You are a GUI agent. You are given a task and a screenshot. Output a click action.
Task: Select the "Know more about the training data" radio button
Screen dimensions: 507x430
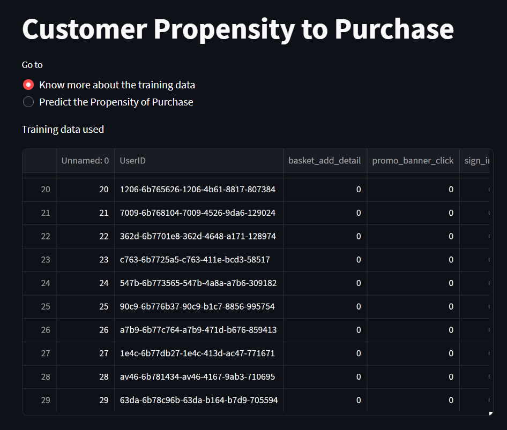pos(28,85)
